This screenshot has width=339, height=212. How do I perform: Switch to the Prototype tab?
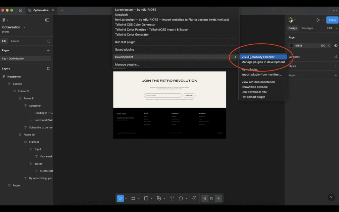coord(307,28)
